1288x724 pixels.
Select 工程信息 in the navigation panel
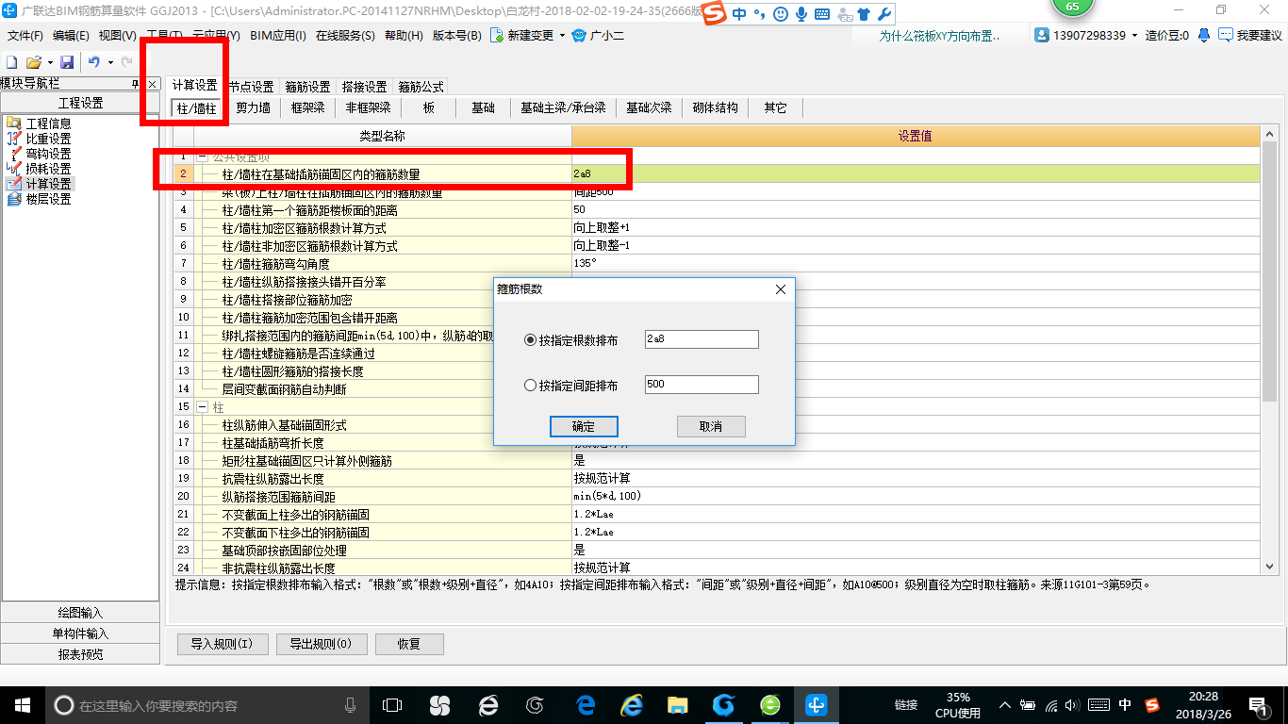click(47, 123)
